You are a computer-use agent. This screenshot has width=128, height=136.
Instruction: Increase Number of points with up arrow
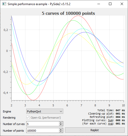pos(61,129)
